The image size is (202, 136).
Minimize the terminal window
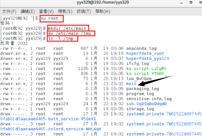click(x=182, y=3)
